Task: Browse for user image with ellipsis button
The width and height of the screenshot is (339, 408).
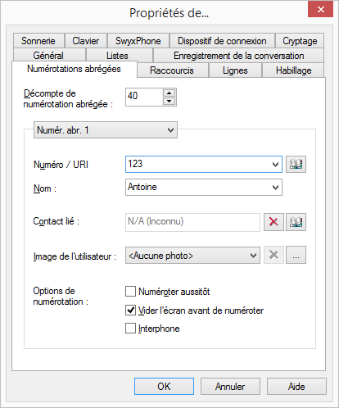Action: tap(296, 255)
